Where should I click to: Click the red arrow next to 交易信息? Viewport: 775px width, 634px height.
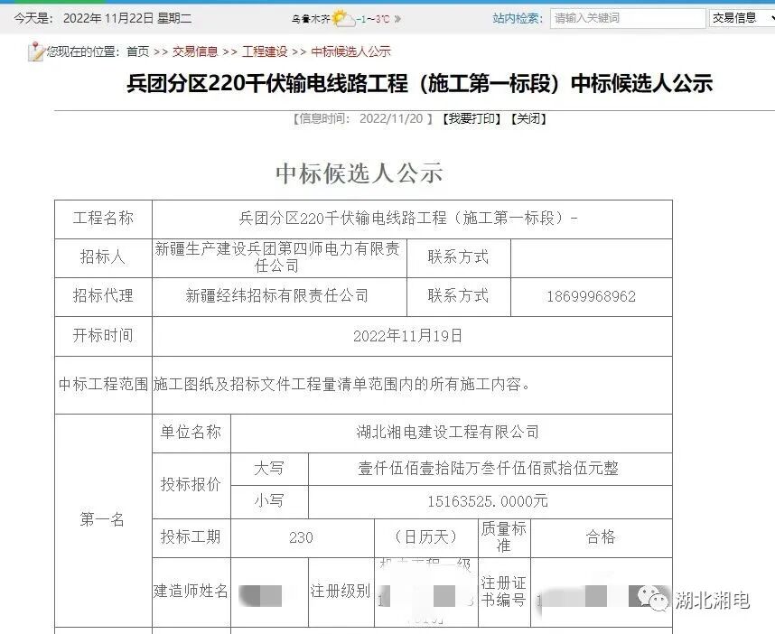770,17
